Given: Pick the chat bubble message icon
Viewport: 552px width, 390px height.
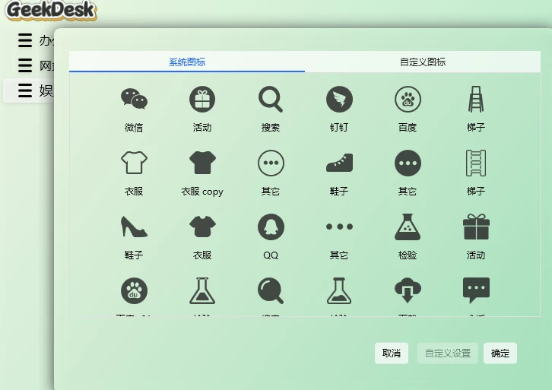Looking at the screenshot, I should click(x=476, y=290).
